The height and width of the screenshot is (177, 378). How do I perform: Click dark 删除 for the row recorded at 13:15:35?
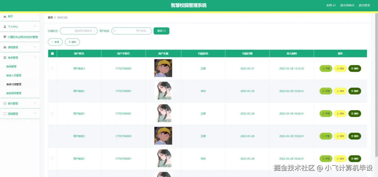pos(355,68)
